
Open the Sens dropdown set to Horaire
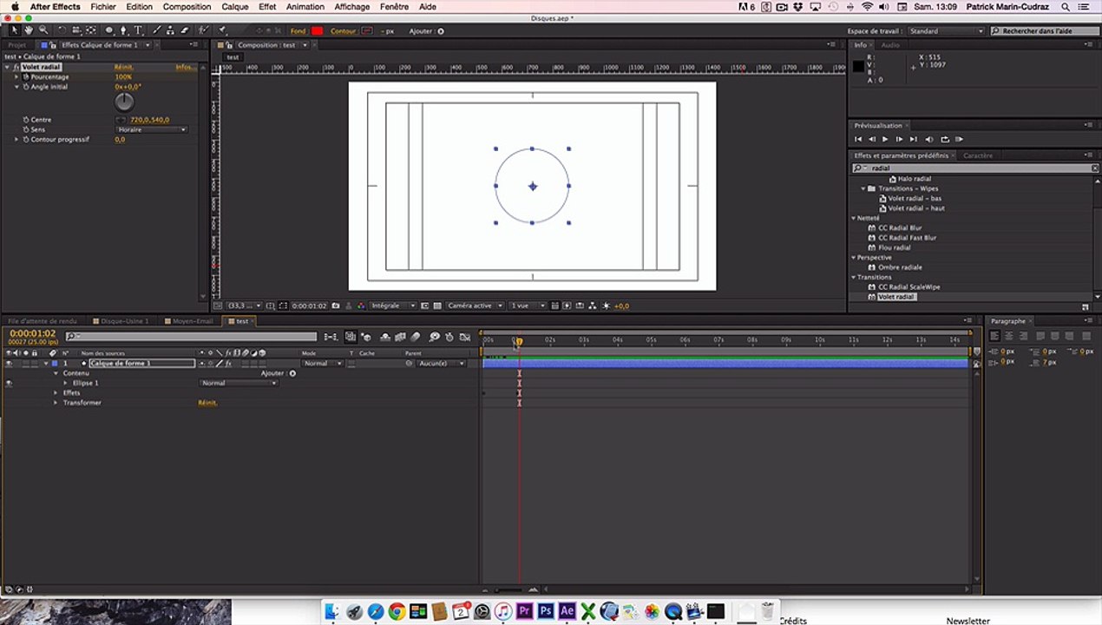152,129
